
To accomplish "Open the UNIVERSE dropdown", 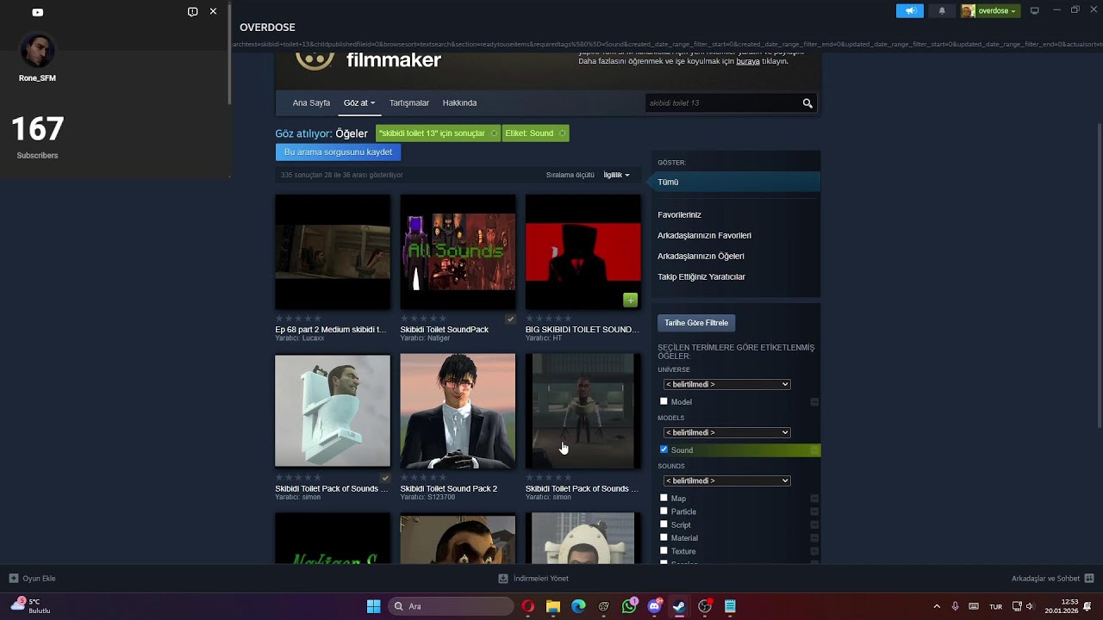I will pos(726,384).
